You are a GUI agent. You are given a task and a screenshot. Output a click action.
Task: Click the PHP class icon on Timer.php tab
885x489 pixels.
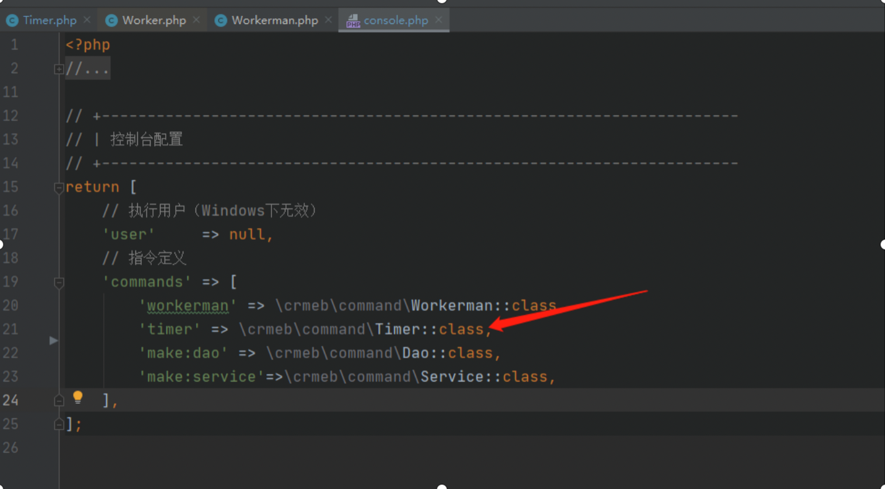pyautogui.click(x=12, y=20)
